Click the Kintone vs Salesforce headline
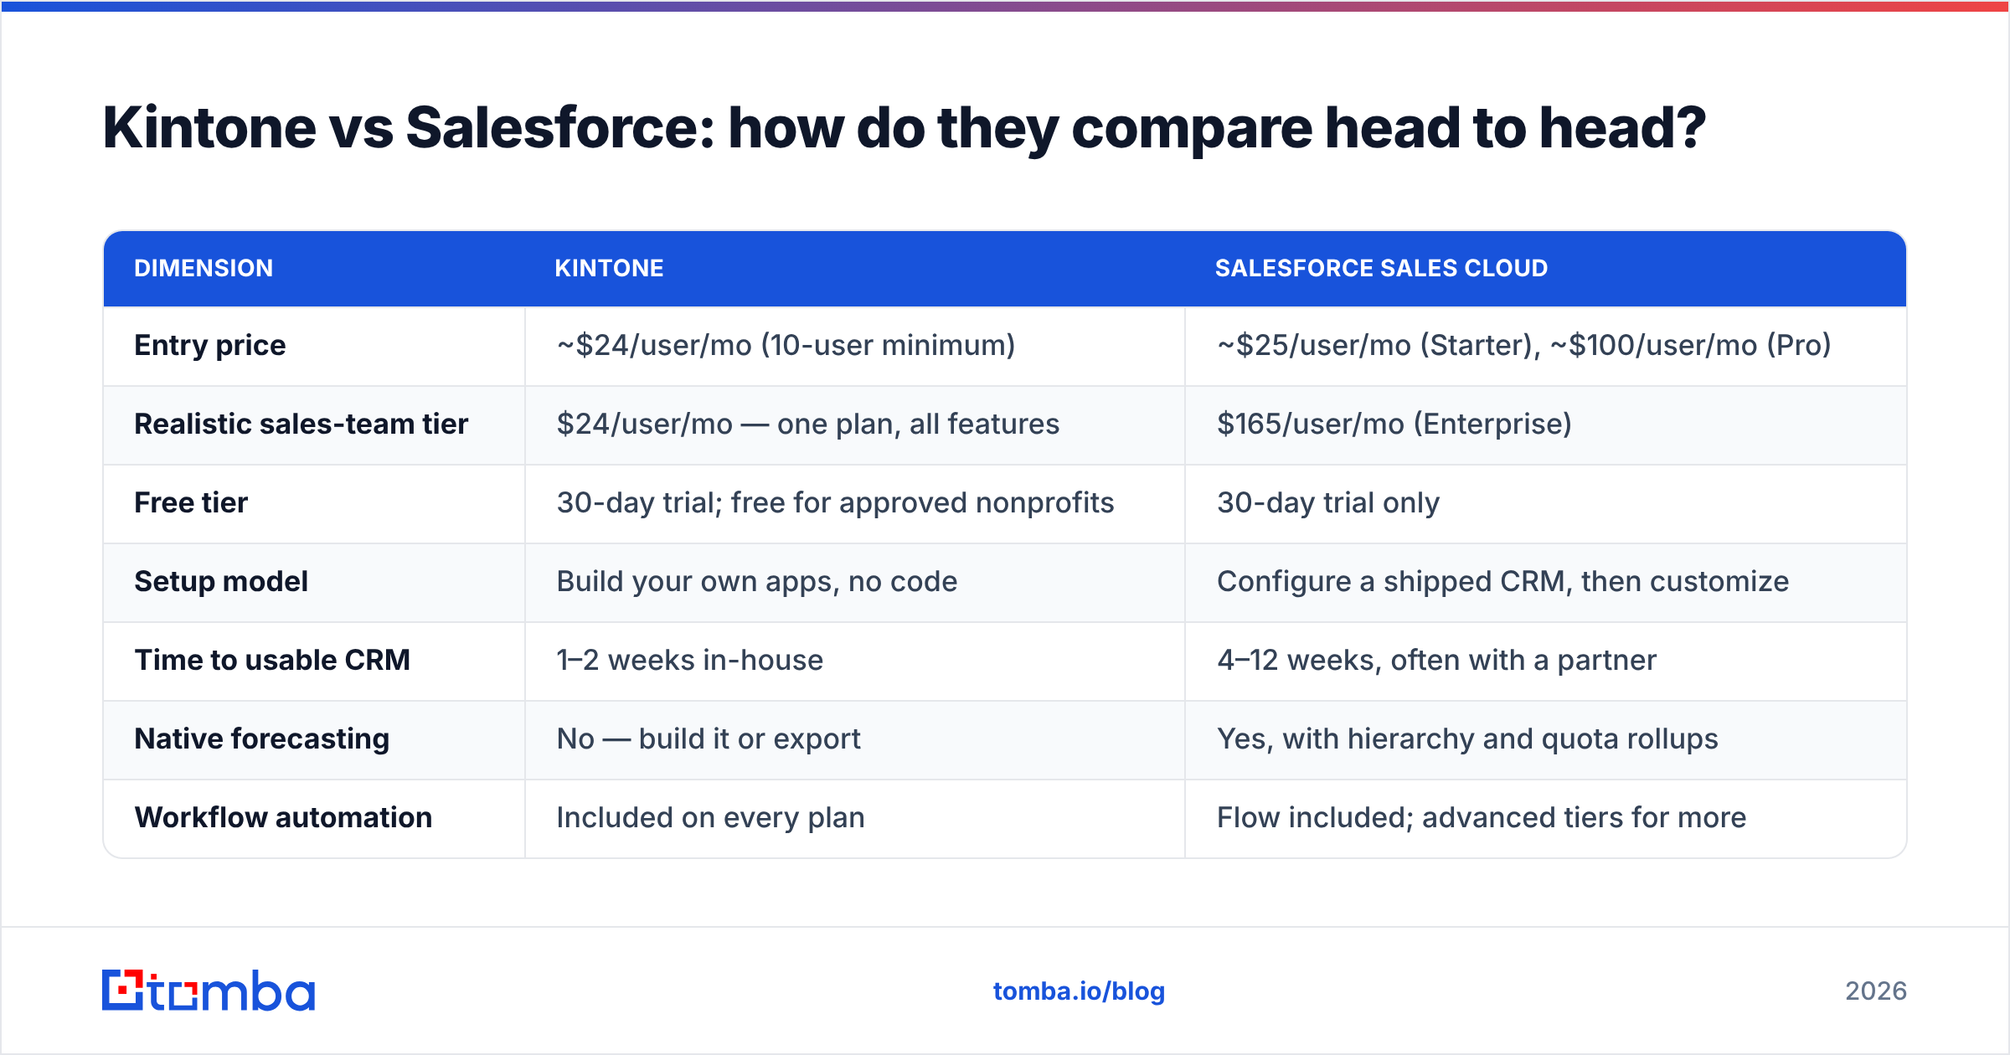 click(904, 128)
